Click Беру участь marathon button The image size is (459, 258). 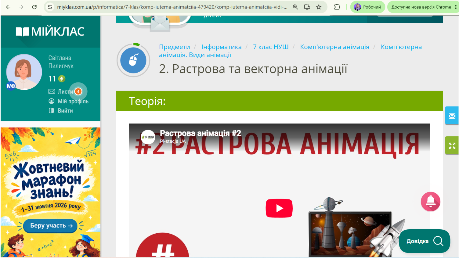coord(50,226)
